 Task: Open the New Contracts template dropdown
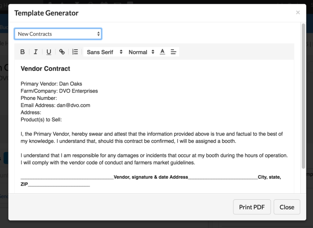pos(58,34)
